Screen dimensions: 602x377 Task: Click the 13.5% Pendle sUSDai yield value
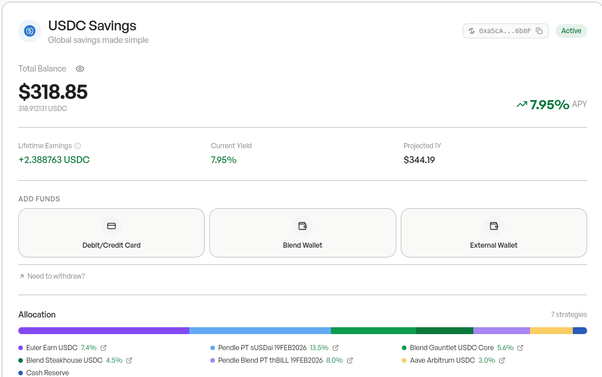pyautogui.click(x=319, y=348)
